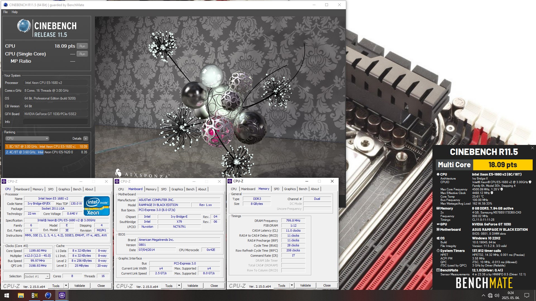Open BenchMate from the taskbar
The height and width of the screenshot is (301, 536).
34,295
